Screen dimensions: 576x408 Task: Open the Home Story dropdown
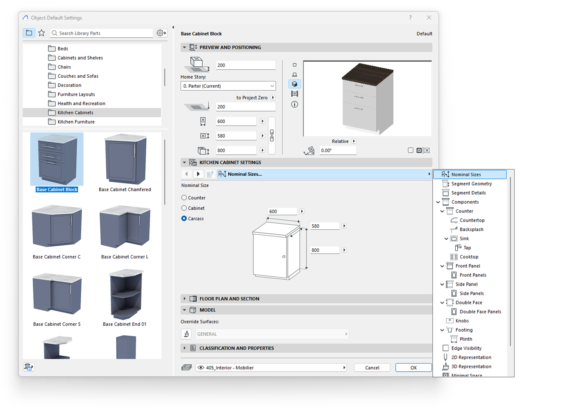228,86
